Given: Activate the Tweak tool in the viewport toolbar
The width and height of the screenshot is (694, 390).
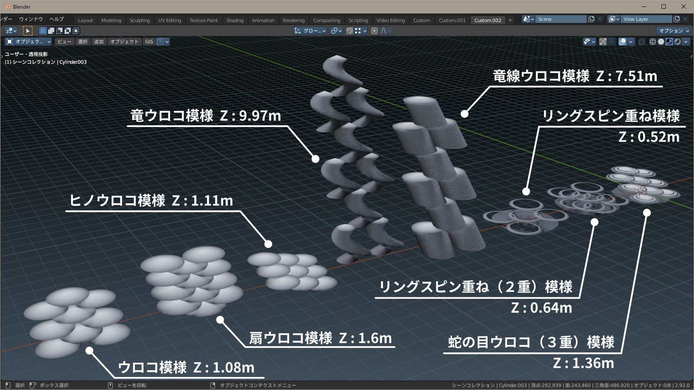Looking at the screenshot, I should 28,30.
